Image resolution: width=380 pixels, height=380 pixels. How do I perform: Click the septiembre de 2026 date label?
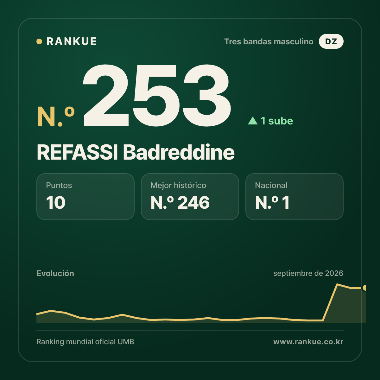point(308,273)
